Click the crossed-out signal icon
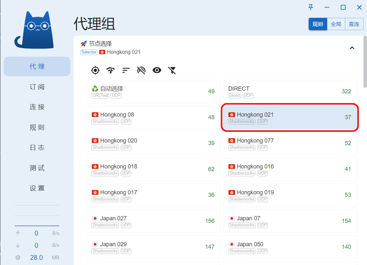The width and height of the screenshot is (367, 265). click(141, 70)
